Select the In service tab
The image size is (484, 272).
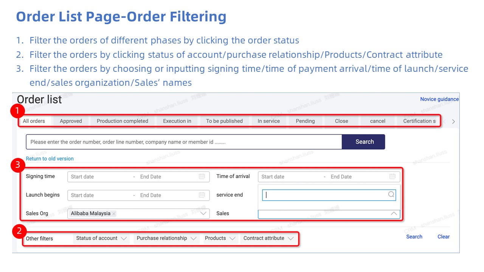[268, 121]
